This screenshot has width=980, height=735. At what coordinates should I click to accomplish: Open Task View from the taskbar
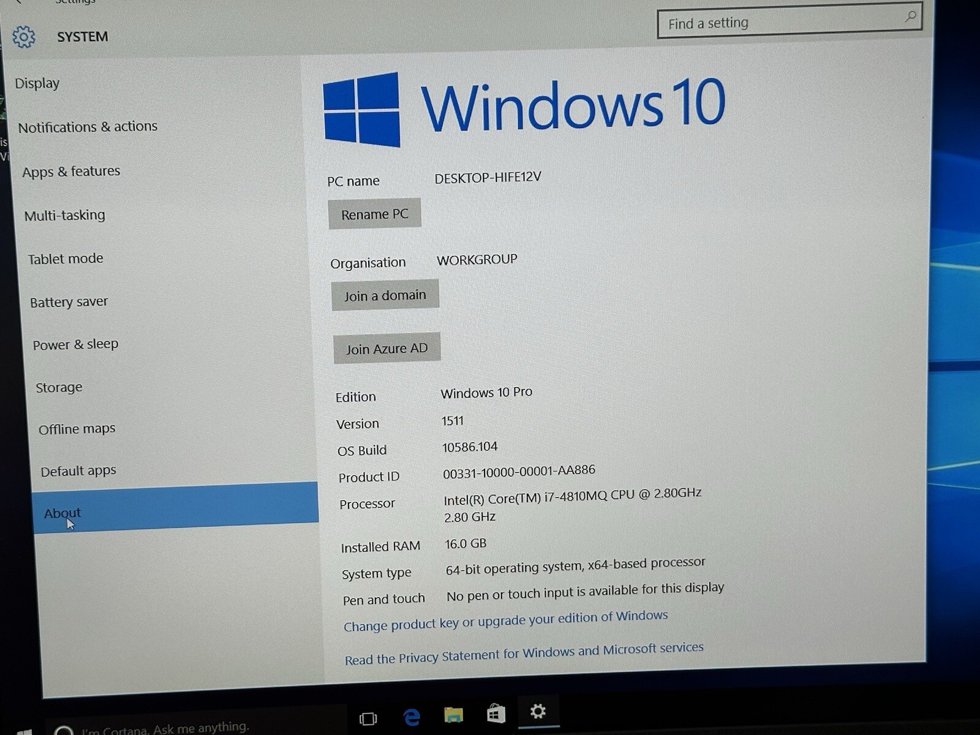pyautogui.click(x=368, y=718)
